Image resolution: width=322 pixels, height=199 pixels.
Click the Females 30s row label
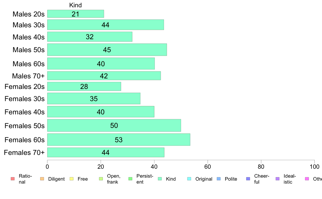(x=24, y=99)
